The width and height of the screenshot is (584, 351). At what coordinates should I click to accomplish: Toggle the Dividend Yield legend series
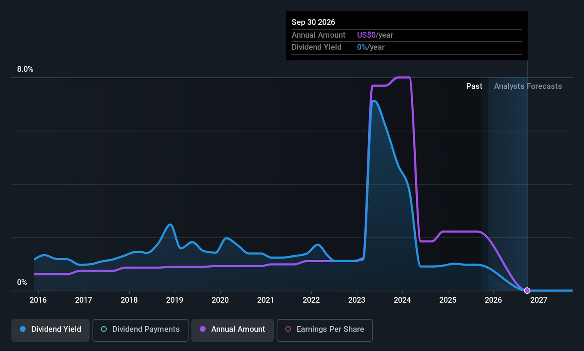click(x=51, y=330)
